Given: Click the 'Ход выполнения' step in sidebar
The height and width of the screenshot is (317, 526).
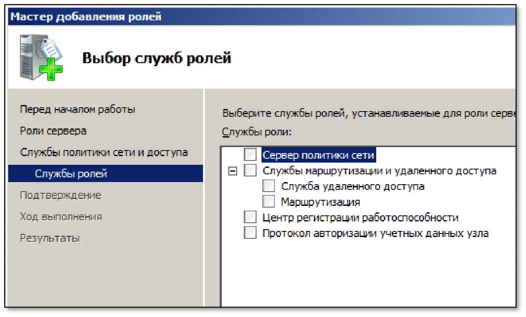Looking at the screenshot, I should 61,217.
